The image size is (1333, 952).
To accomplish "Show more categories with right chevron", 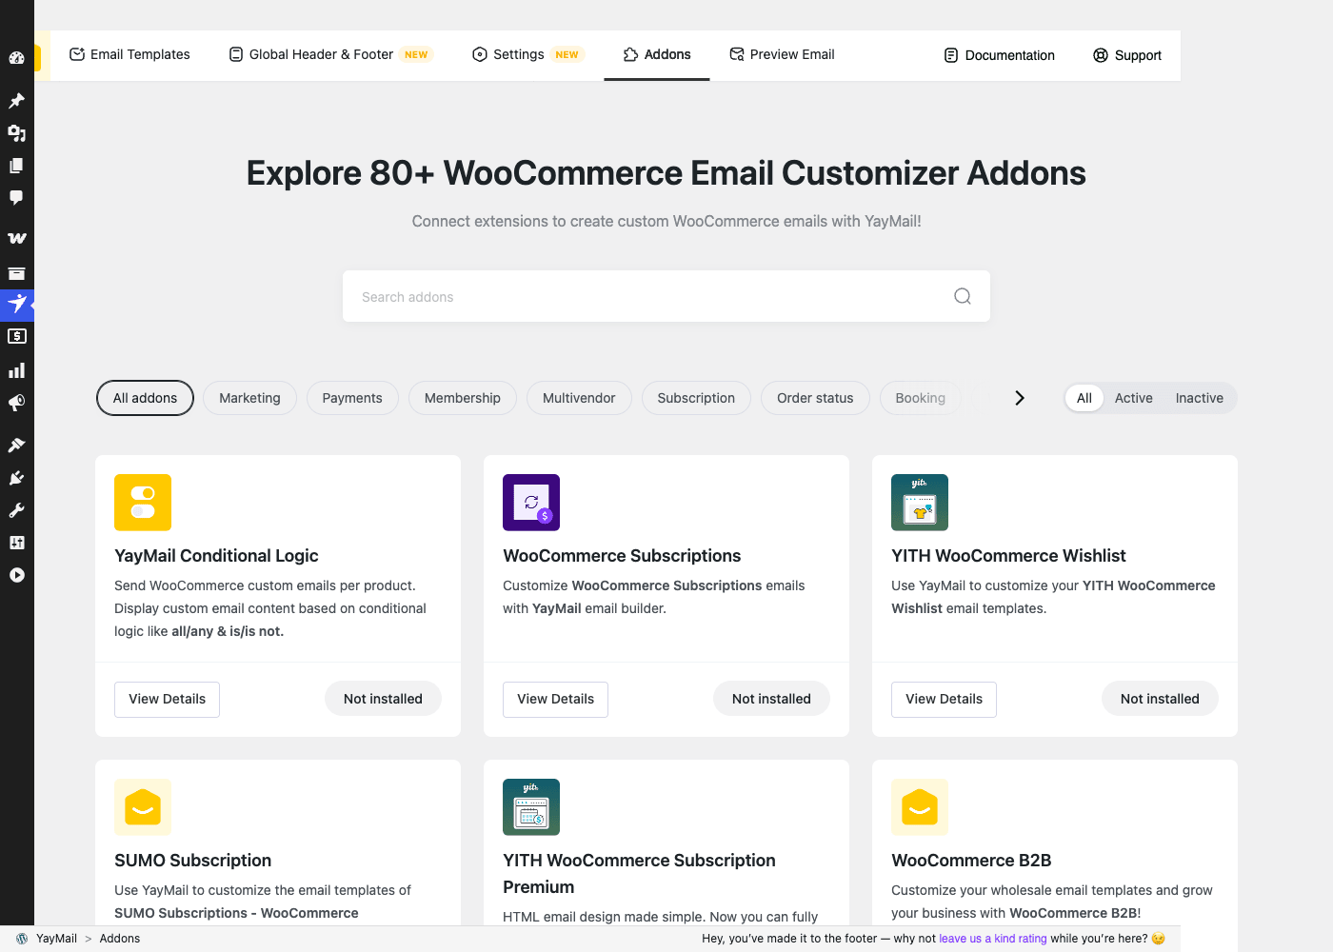I will tap(1020, 398).
